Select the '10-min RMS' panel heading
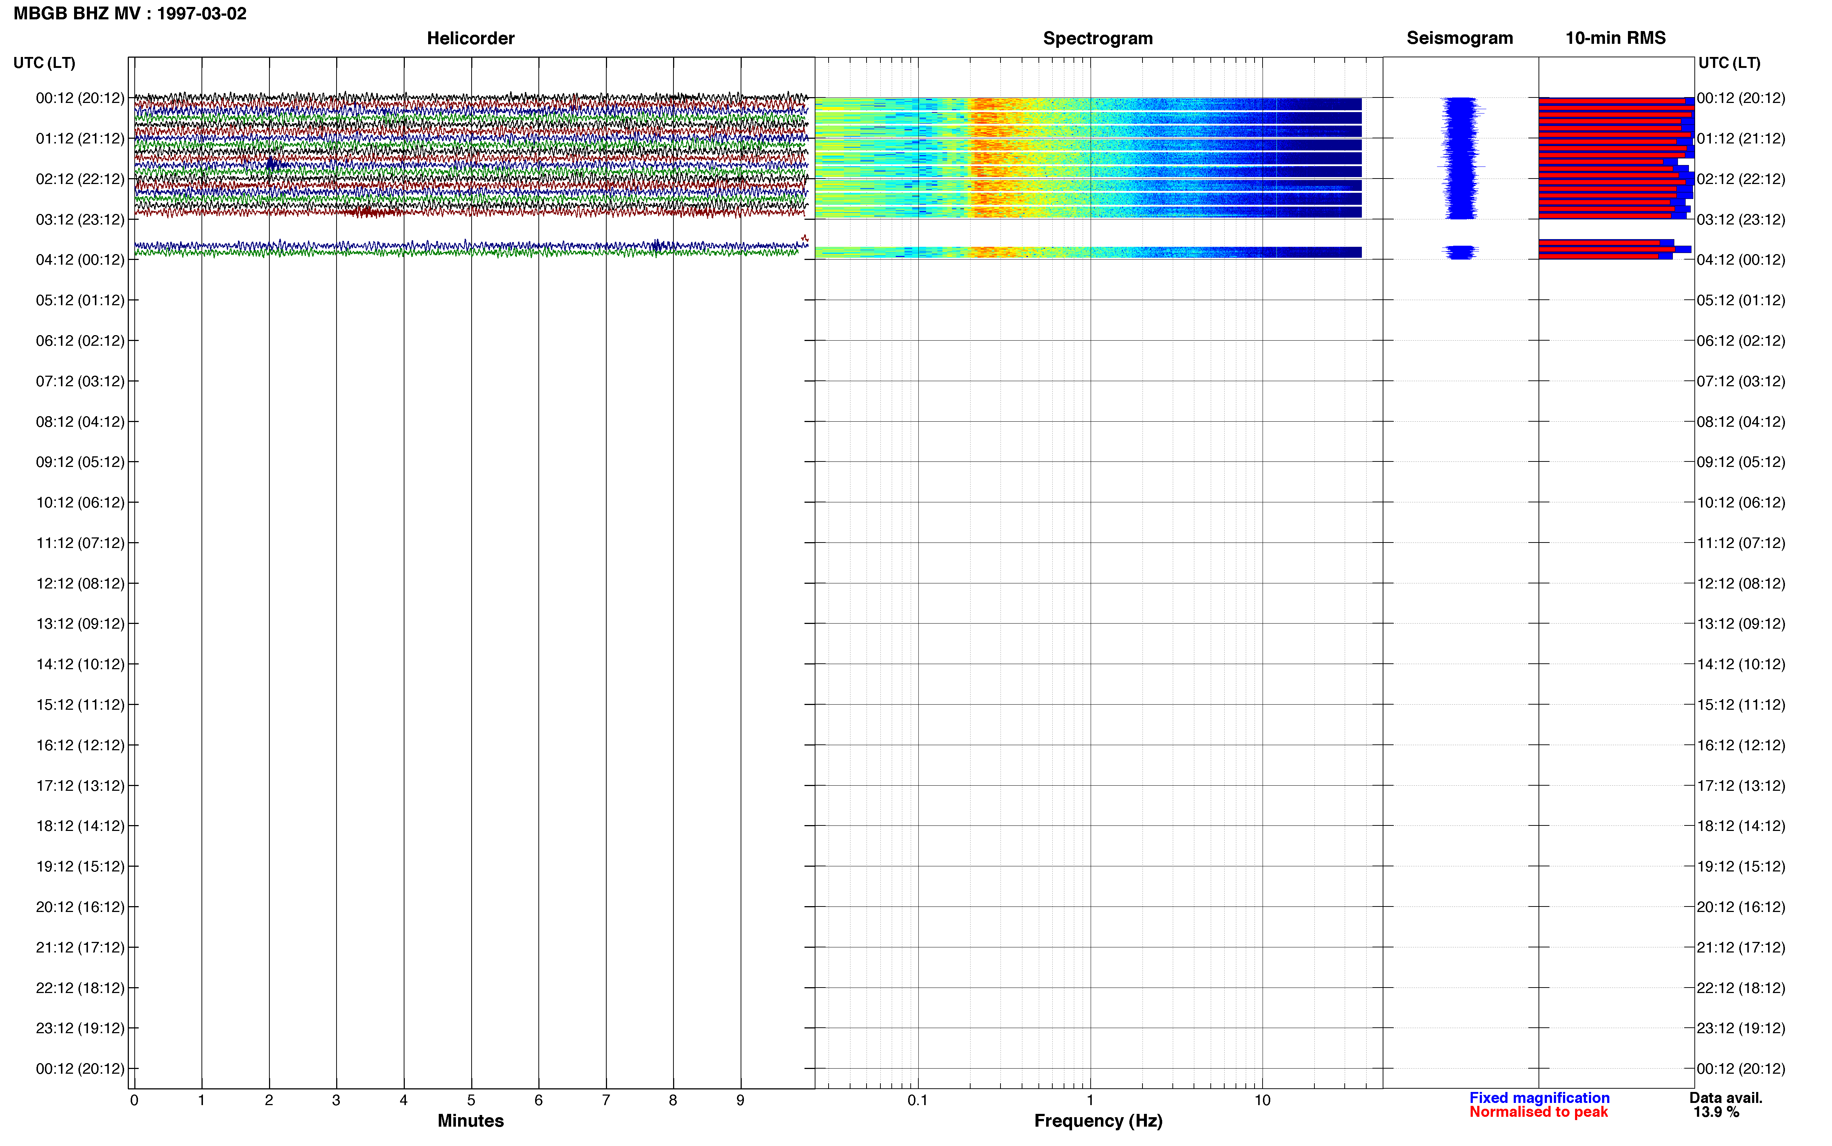The image size is (1832, 1146). click(x=1615, y=38)
